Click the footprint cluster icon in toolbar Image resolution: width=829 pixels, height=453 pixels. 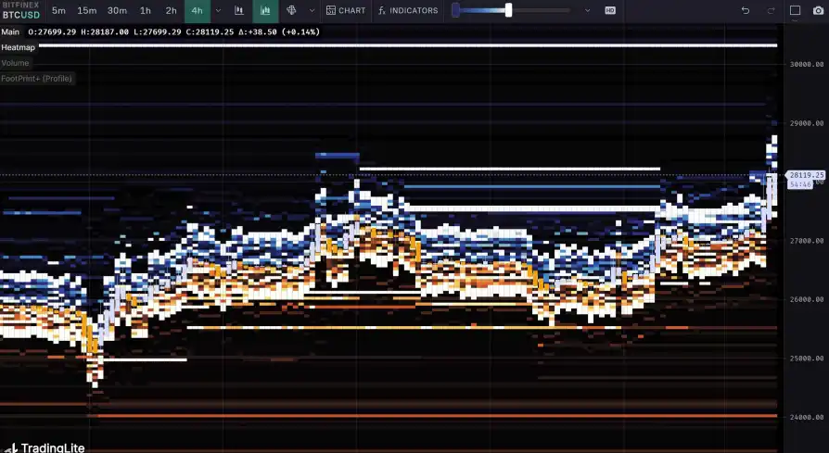pos(291,10)
